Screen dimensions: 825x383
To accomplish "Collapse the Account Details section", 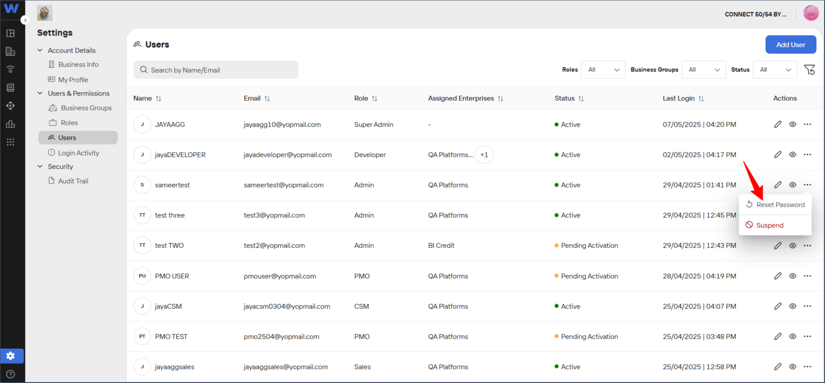I will tap(40, 50).
